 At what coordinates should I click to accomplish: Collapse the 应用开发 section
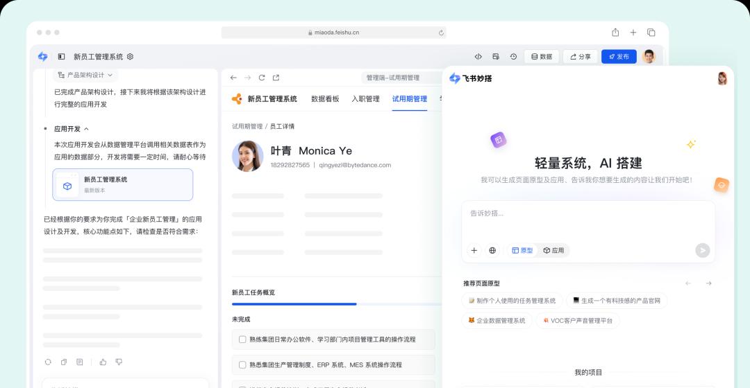pyautogui.click(x=86, y=129)
